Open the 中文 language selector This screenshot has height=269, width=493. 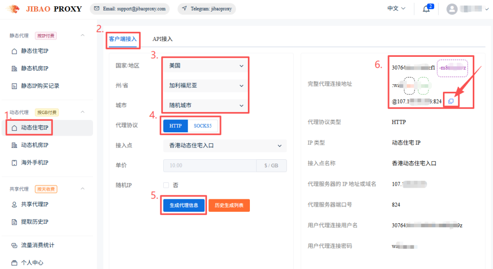(396, 9)
